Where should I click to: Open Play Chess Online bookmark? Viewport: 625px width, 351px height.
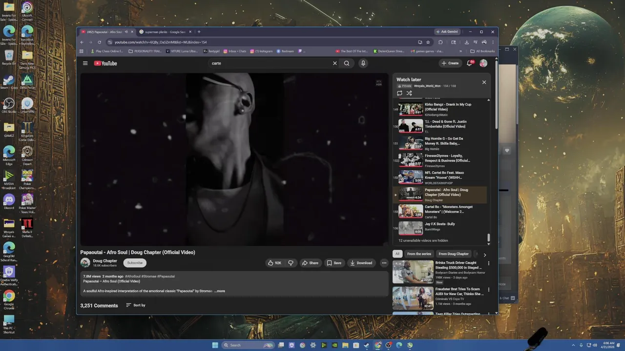[x=106, y=51]
